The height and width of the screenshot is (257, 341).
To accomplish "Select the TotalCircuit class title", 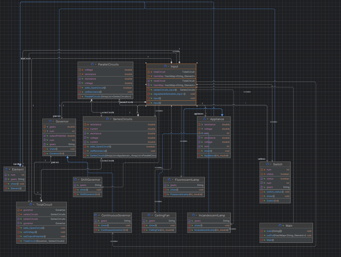I will click(x=44, y=205).
